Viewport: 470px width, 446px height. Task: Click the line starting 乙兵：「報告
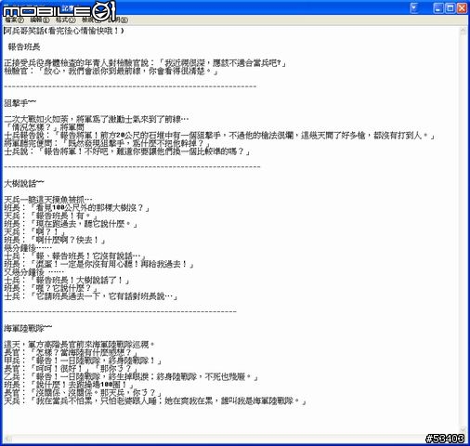pos(131,376)
